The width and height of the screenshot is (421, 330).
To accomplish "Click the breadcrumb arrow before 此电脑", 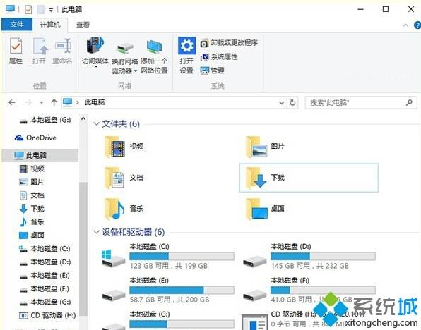I will pos(77,102).
